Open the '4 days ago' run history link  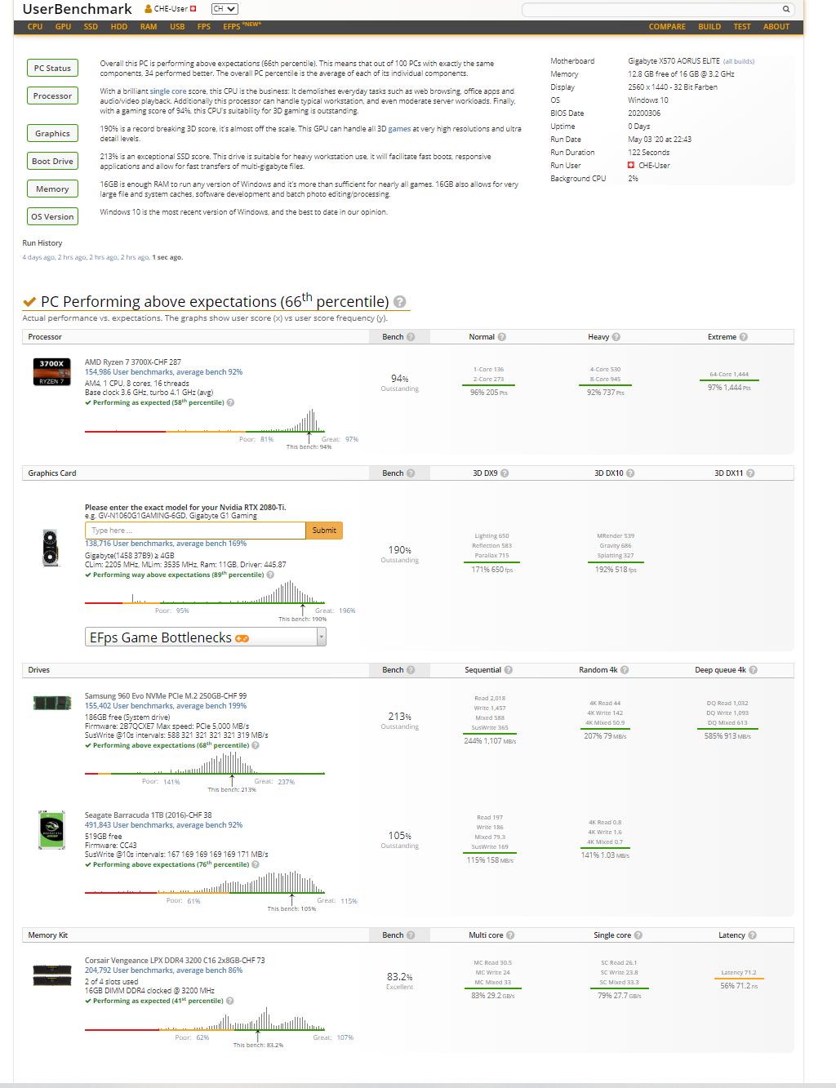(x=38, y=257)
